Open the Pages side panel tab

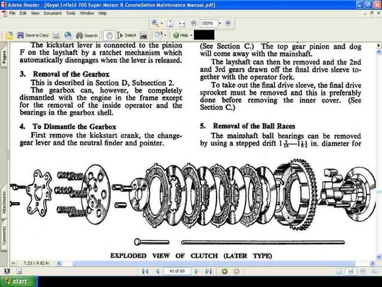(x=4, y=57)
